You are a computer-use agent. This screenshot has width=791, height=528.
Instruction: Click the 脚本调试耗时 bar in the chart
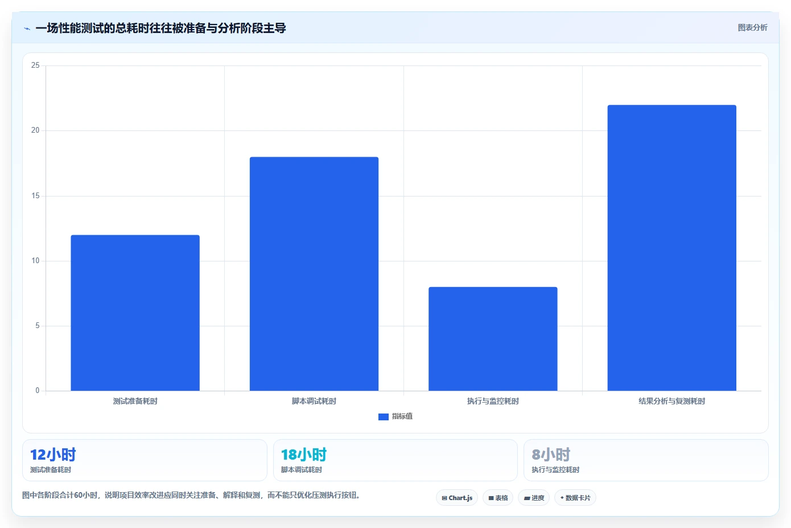pos(314,274)
